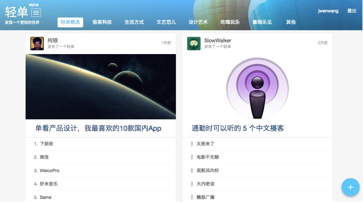Click the 轻单 logo
The width and height of the screenshot is (363, 202).
16,12
